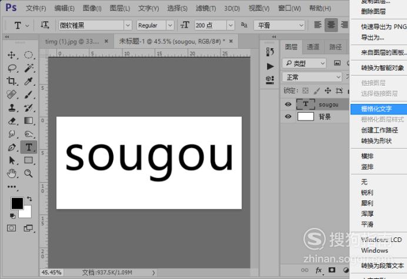This screenshot has height=279, width=407.
Task: Add a layer style via fx button
Action: pyautogui.click(x=319, y=270)
